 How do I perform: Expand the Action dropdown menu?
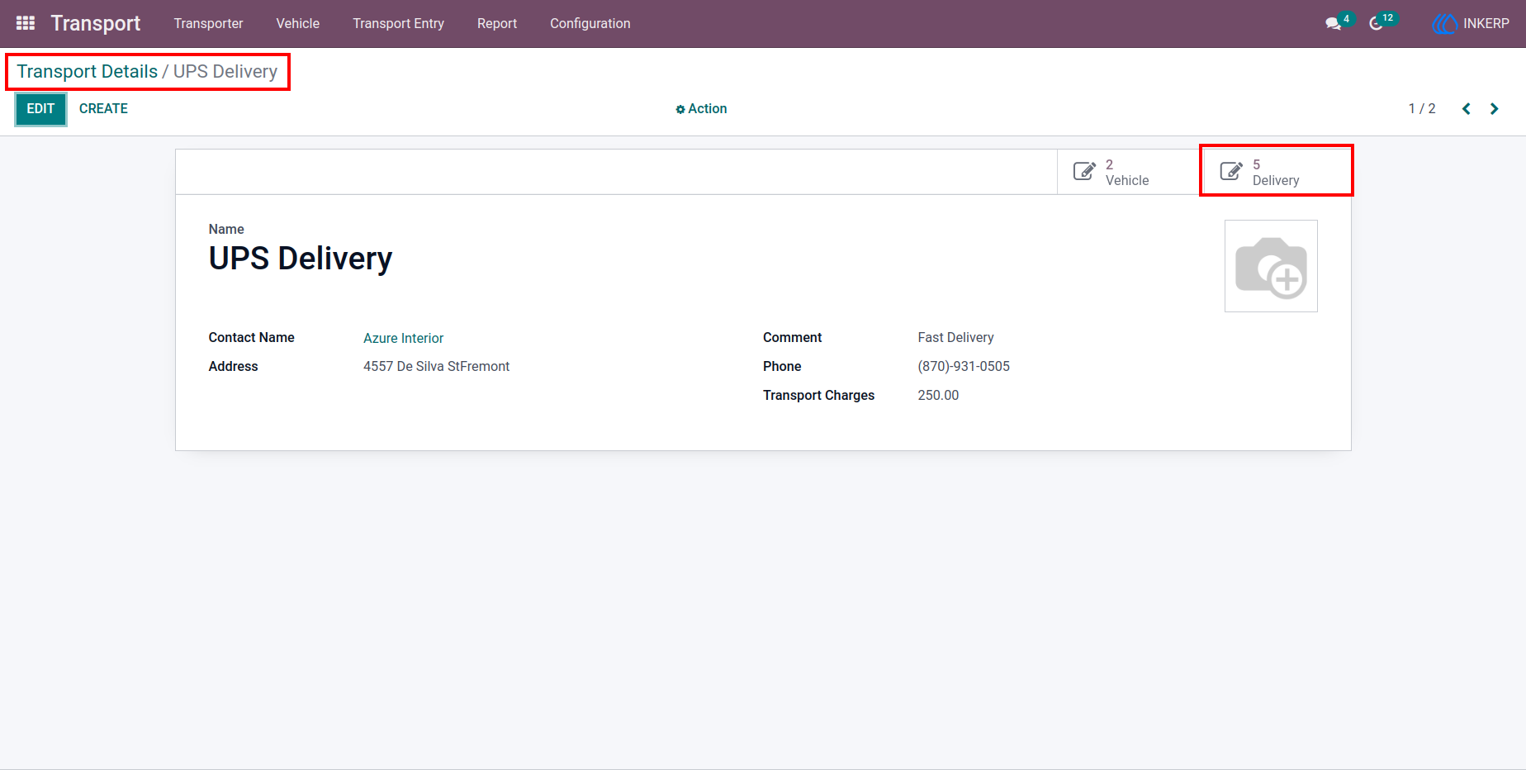coord(701,109)
